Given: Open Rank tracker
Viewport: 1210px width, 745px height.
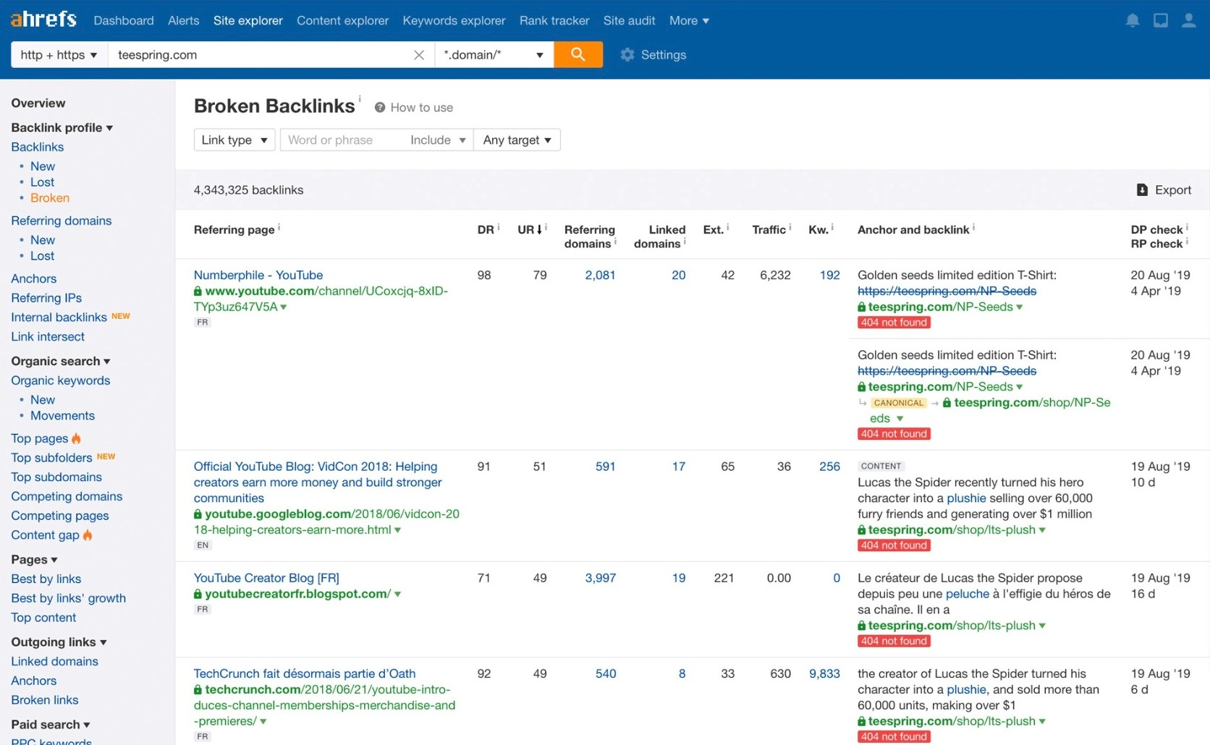Looking at the screenshot, I should click(x=554, y=21).
